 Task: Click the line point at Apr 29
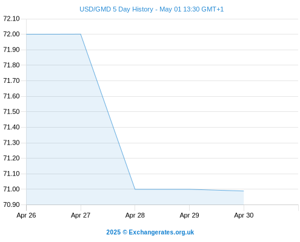tap(189, 189)
